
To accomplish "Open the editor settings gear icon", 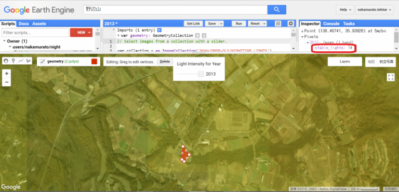I will [291, 24].
